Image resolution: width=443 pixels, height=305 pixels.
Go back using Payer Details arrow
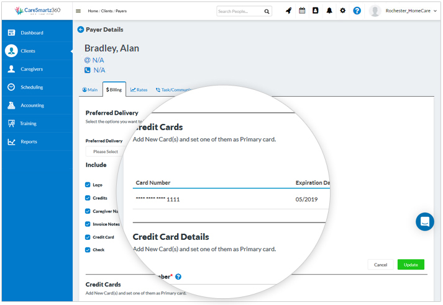pos(81,30)
